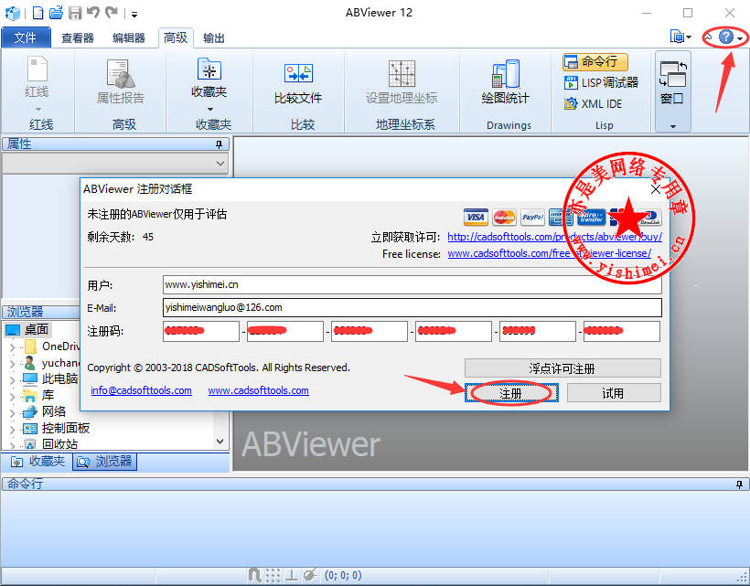
Task: Pin the 属性 panel
Action: tap(220, 144)
